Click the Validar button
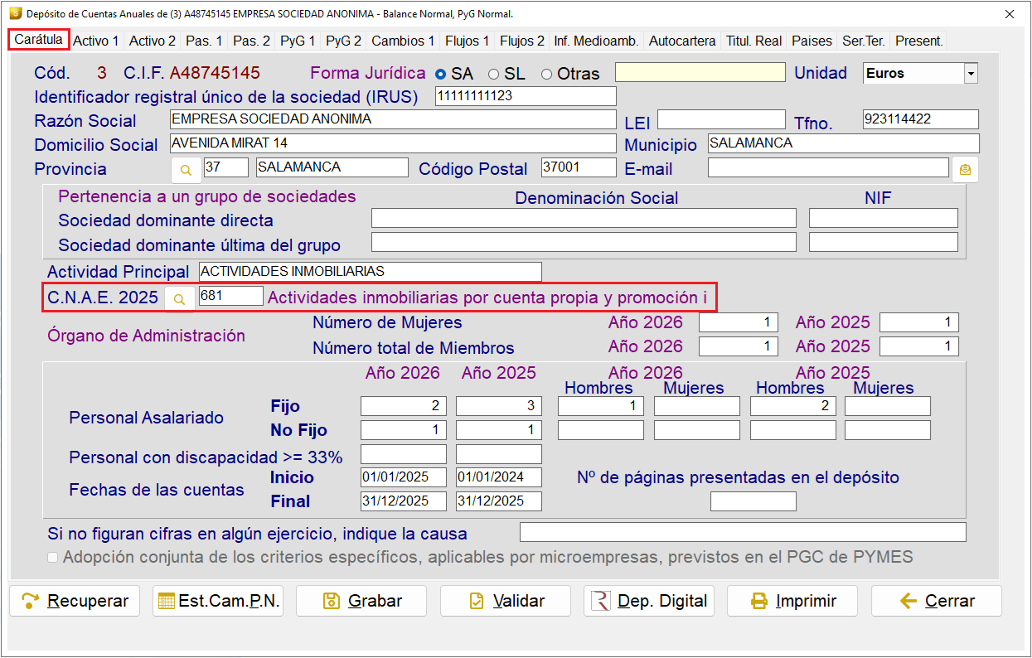 click(505, 601)
